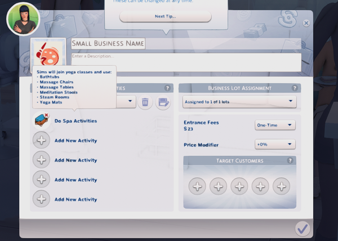Open help for Target Customers

point(290,160)
